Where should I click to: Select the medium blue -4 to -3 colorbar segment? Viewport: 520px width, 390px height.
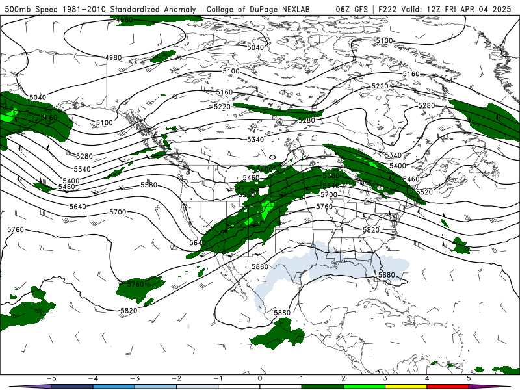click(114, 387)
